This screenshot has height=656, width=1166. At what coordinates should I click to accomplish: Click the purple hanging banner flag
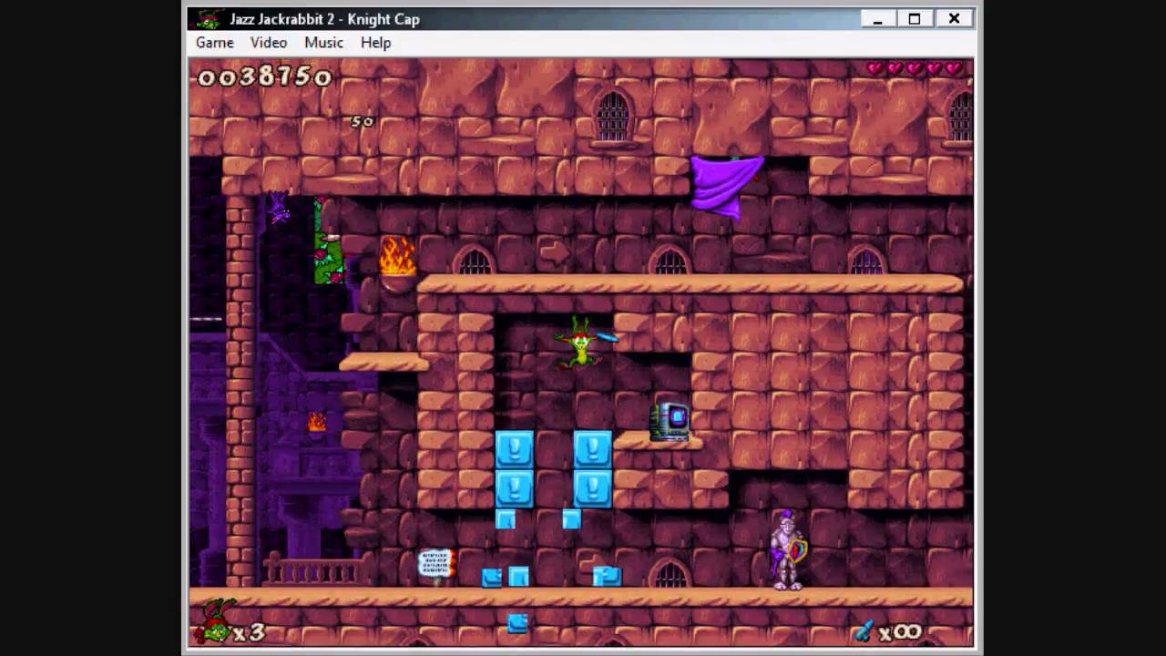tap(726, 186)
